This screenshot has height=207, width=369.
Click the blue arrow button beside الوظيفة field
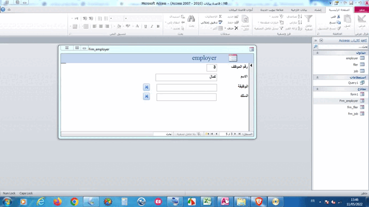[147, 87]
